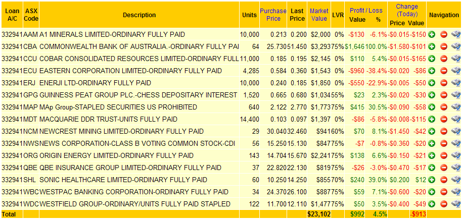Click WESTFIELD GROUP description text

[x=135, y=204]
